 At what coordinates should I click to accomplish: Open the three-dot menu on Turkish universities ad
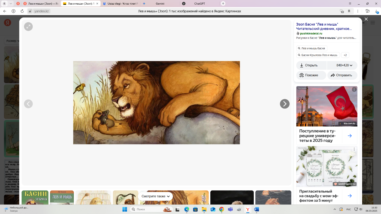tap(354, 89)
